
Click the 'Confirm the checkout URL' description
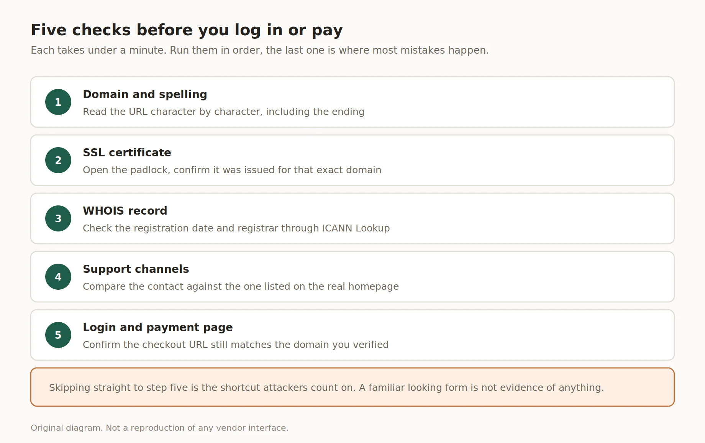click(236, 345)
